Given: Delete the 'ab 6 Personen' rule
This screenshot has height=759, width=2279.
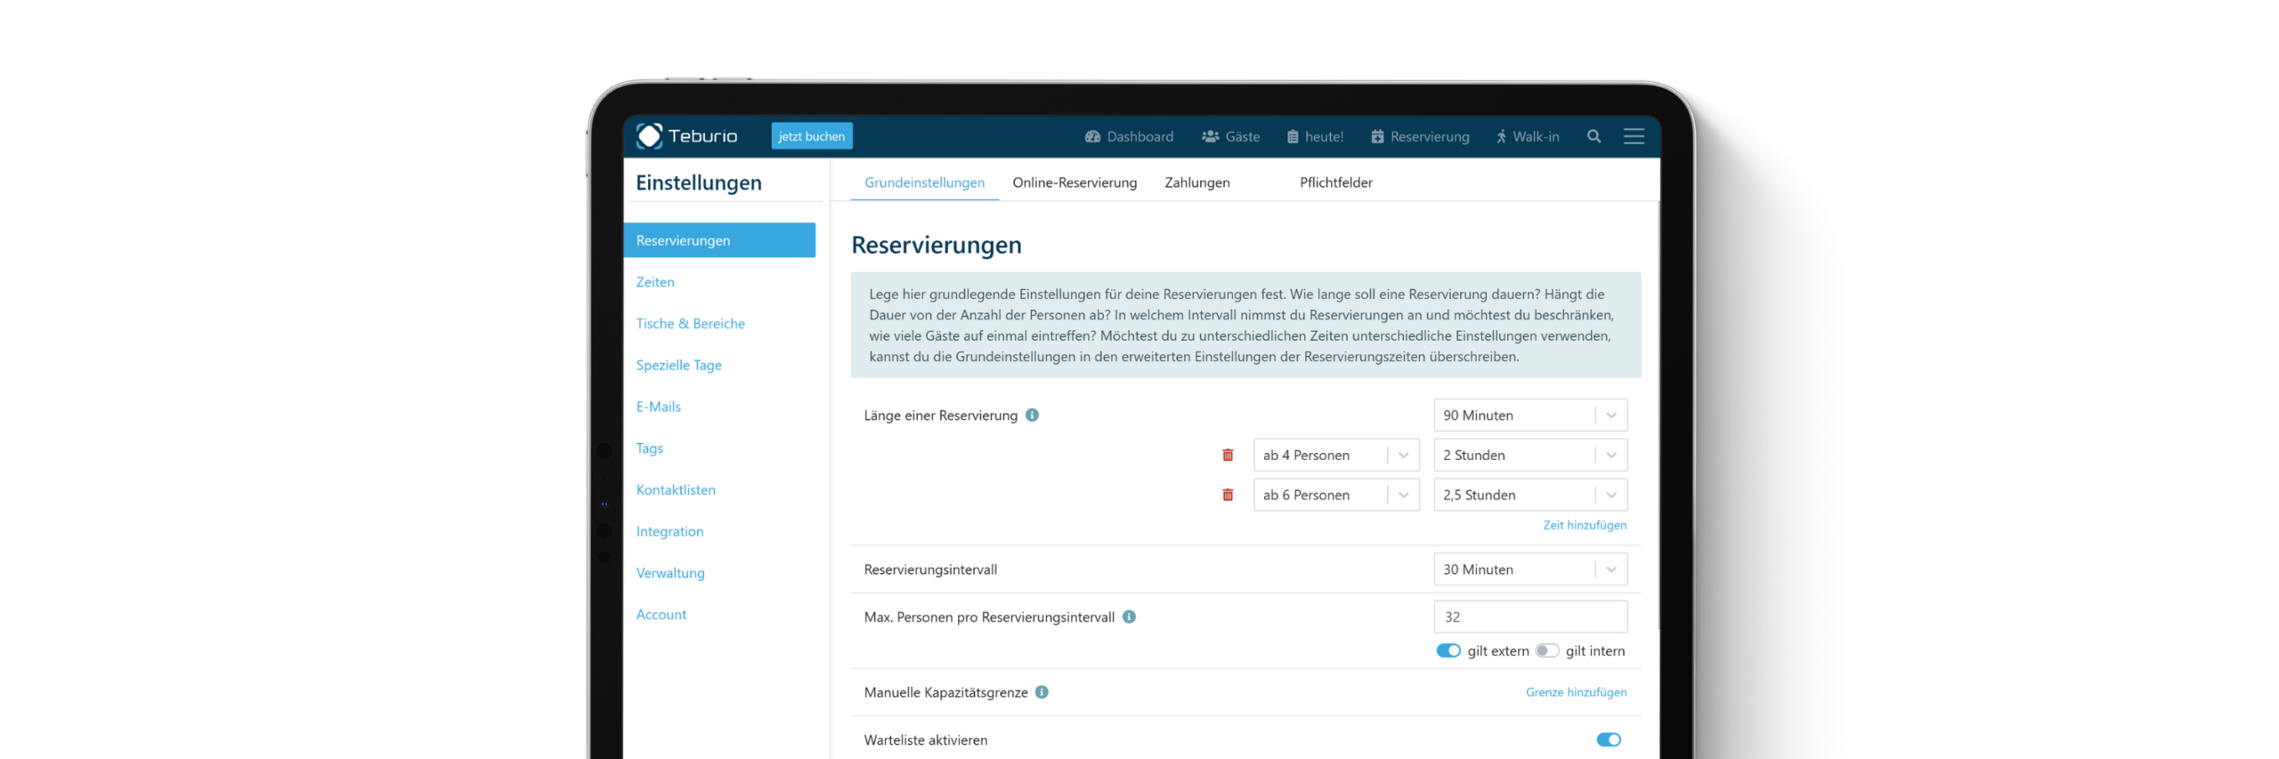Looking at the screenshot, I should click(x=1227, y=495).
